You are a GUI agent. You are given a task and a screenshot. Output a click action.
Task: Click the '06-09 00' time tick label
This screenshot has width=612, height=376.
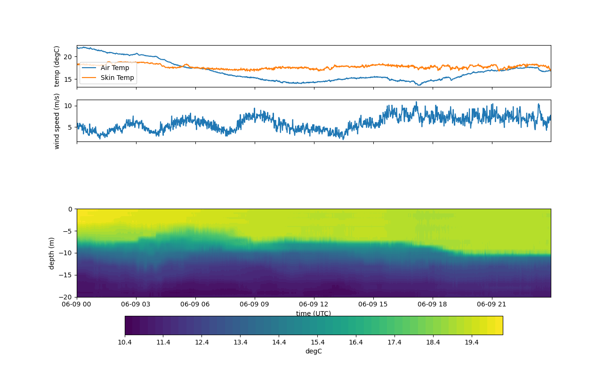click(x=77, y=304)
